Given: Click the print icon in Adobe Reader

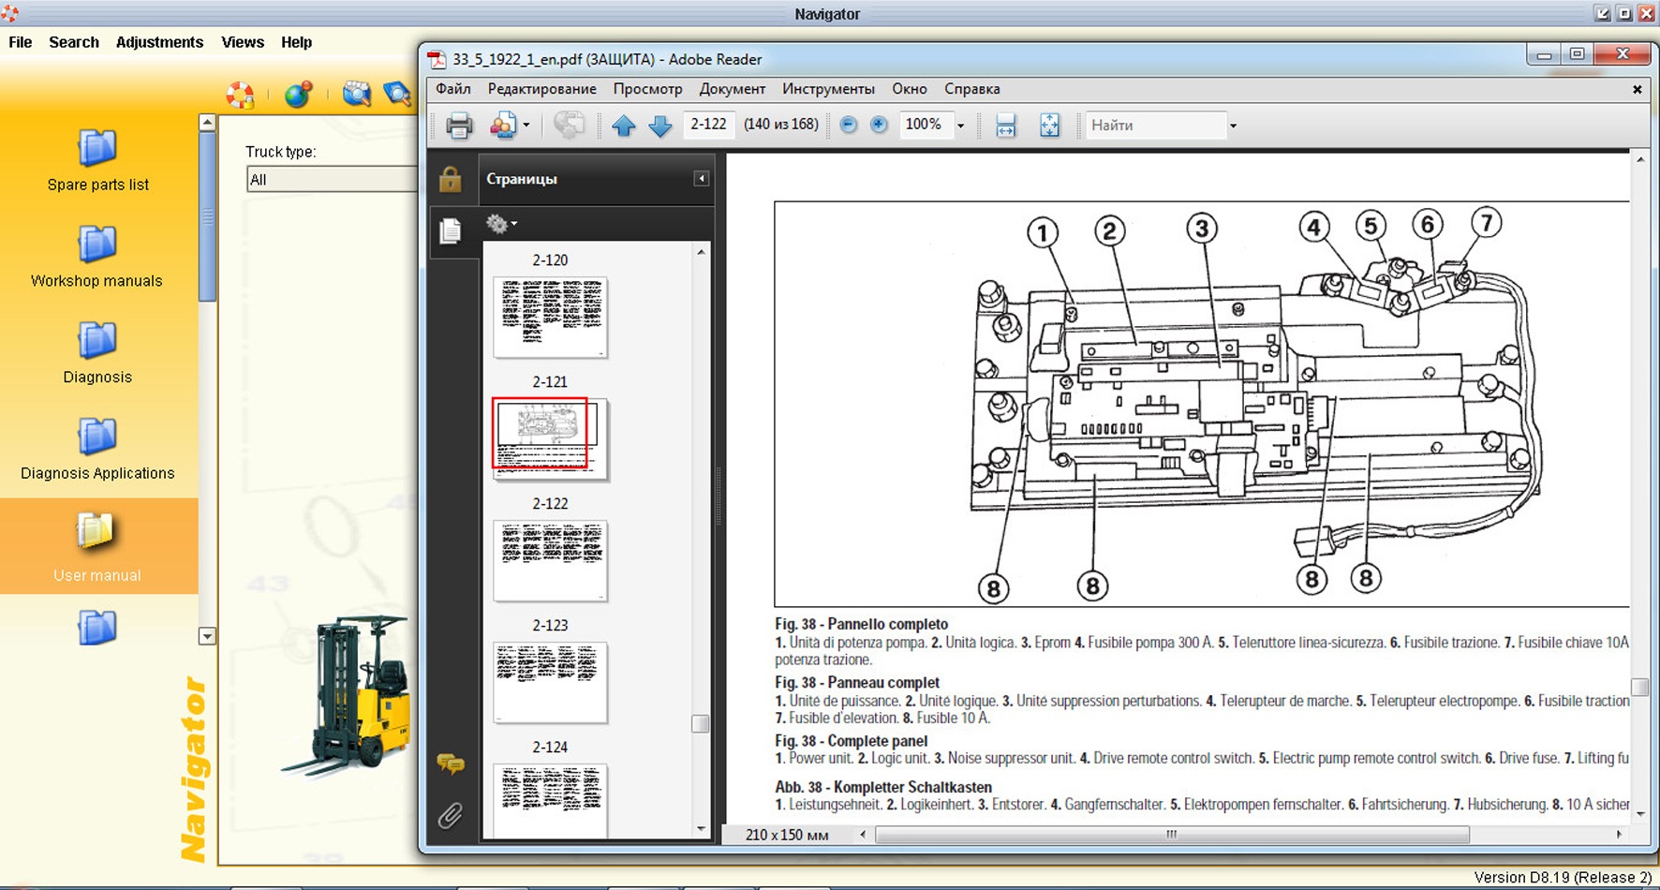Looking at the screenshot, I should [x=458, y=125].
